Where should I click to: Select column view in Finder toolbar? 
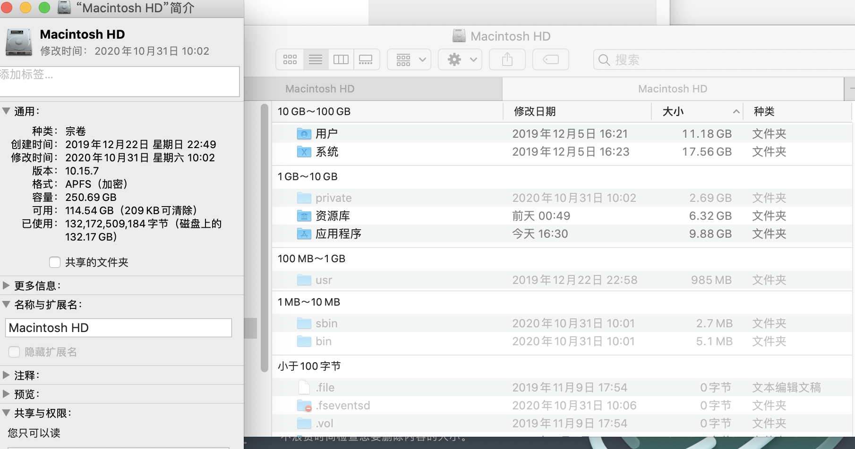[341, 60]
